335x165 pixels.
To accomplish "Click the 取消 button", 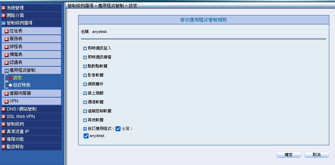I will pos(316,155).
